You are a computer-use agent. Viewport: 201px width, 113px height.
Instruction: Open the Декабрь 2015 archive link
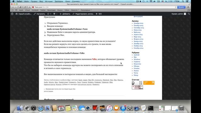click(x=138, y=23)
